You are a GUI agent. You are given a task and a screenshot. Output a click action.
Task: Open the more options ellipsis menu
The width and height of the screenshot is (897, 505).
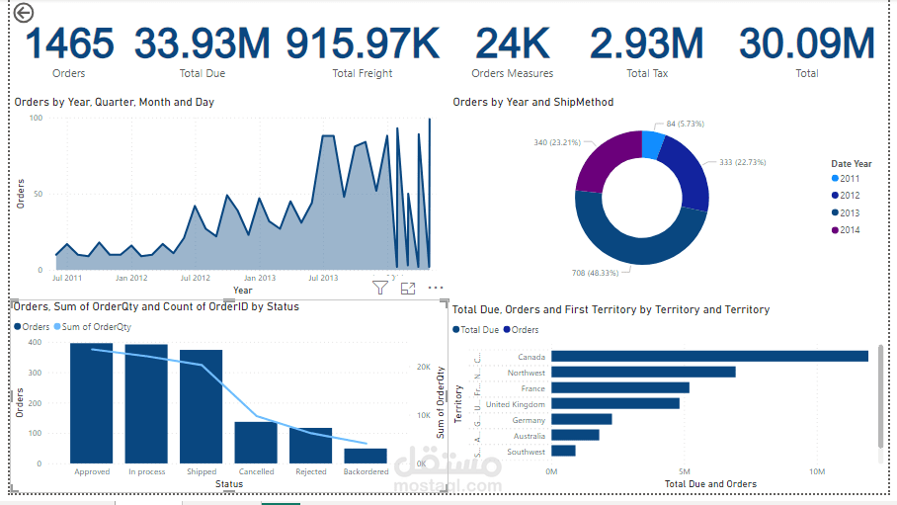pos(436,288)
